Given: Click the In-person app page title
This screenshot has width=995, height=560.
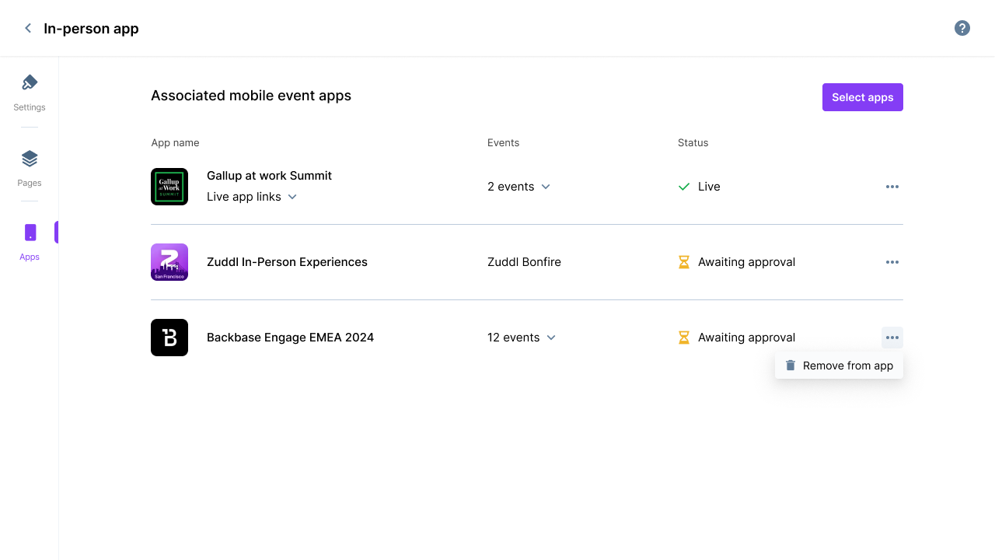Looking at the screenshot, I should pos(91,29).
